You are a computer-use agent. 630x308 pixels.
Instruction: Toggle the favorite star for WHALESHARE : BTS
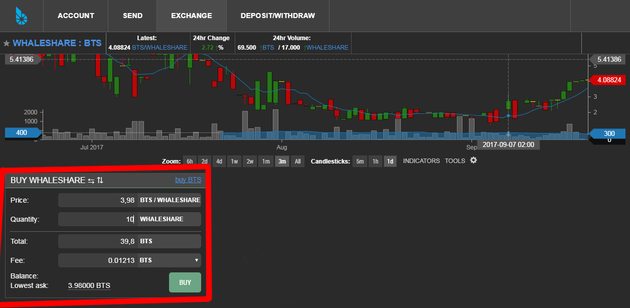(7, 43)
